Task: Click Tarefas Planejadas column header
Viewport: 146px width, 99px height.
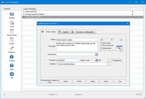Action: (83, 9)
